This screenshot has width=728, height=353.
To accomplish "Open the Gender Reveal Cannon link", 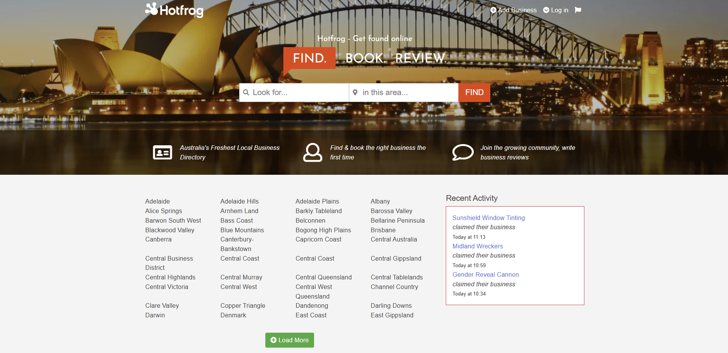I will click(485, 274).
